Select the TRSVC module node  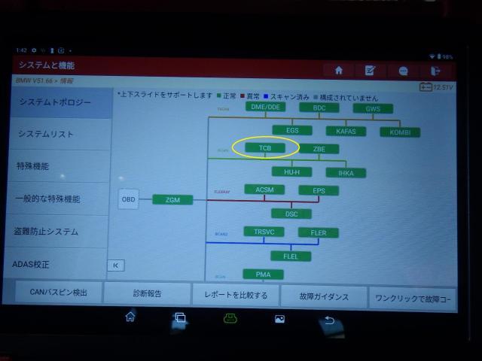(x=264, y=232)
